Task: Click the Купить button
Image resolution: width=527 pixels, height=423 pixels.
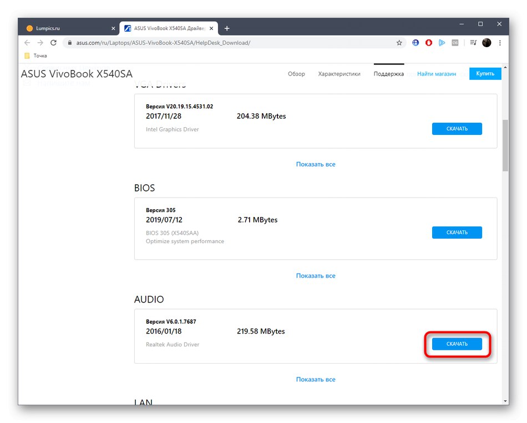Action: pos(485,73)
